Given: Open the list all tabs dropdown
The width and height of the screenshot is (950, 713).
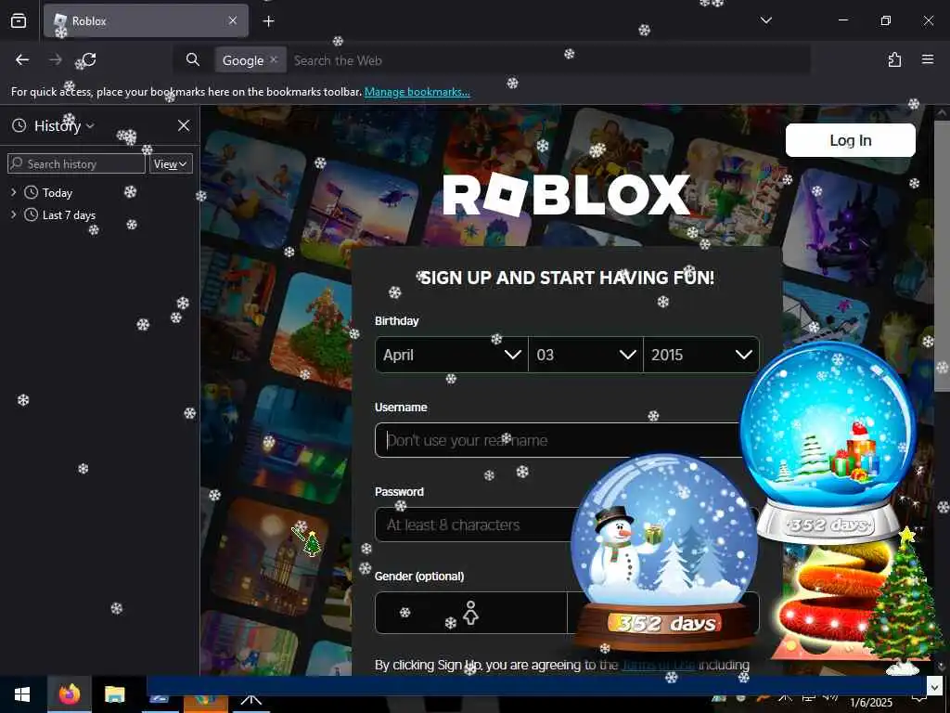Looking at the screenshot, I should click(765, 20).
